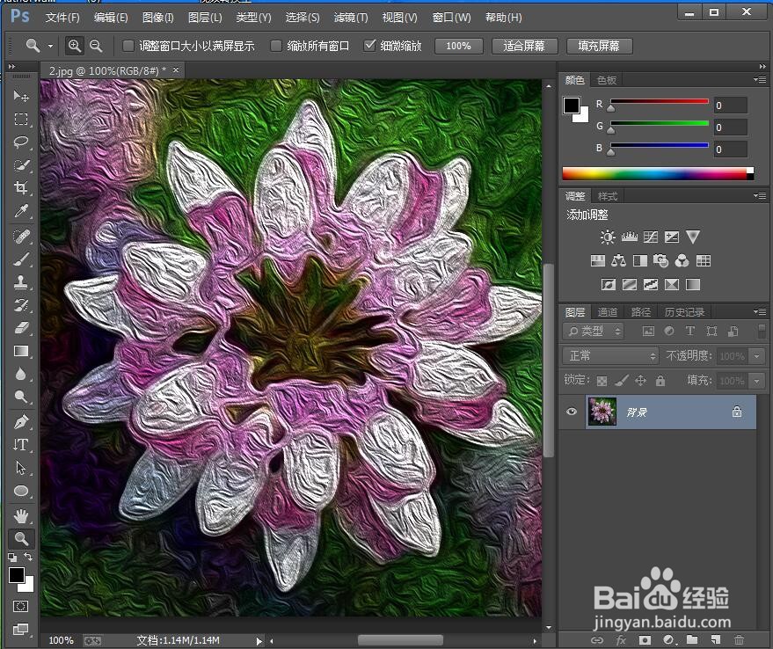This screenshot has width=773, height=649.
Task: Open the 文件(F) menu
Action: tap(62, 18)
